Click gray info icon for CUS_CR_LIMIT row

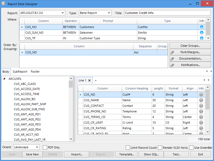tap(201, 123)
